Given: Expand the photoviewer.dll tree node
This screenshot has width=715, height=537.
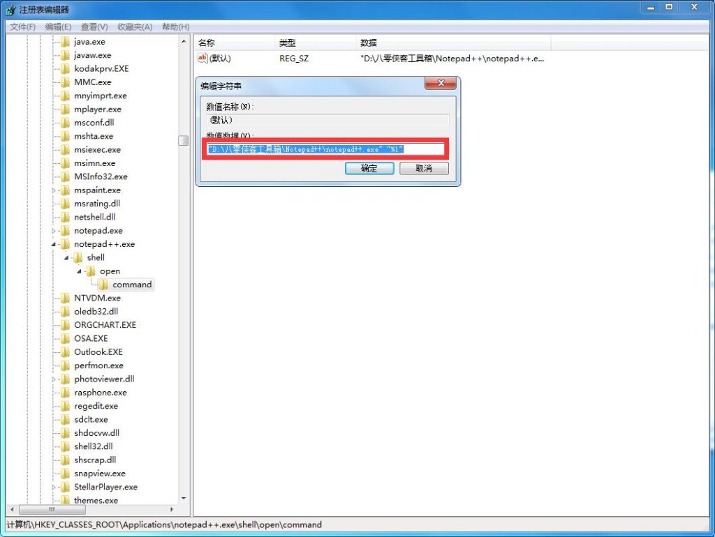Looking at the screenshot, I should (x=53, y=379).
